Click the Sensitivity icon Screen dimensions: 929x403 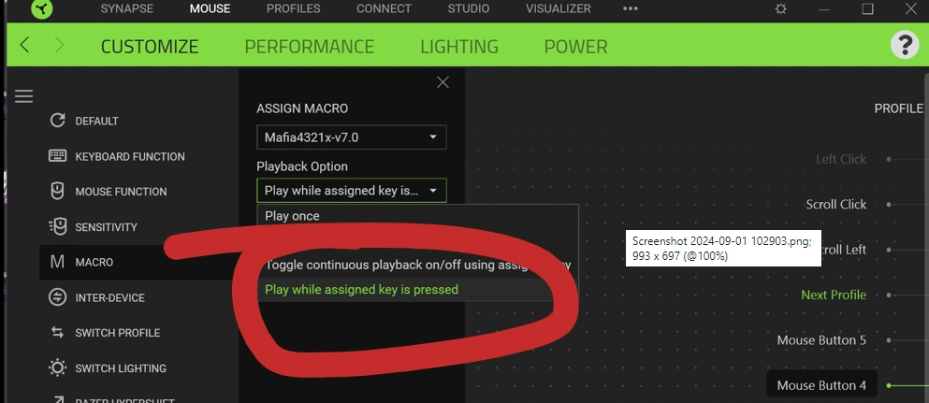pyautogui.click(x=57, y=226)
